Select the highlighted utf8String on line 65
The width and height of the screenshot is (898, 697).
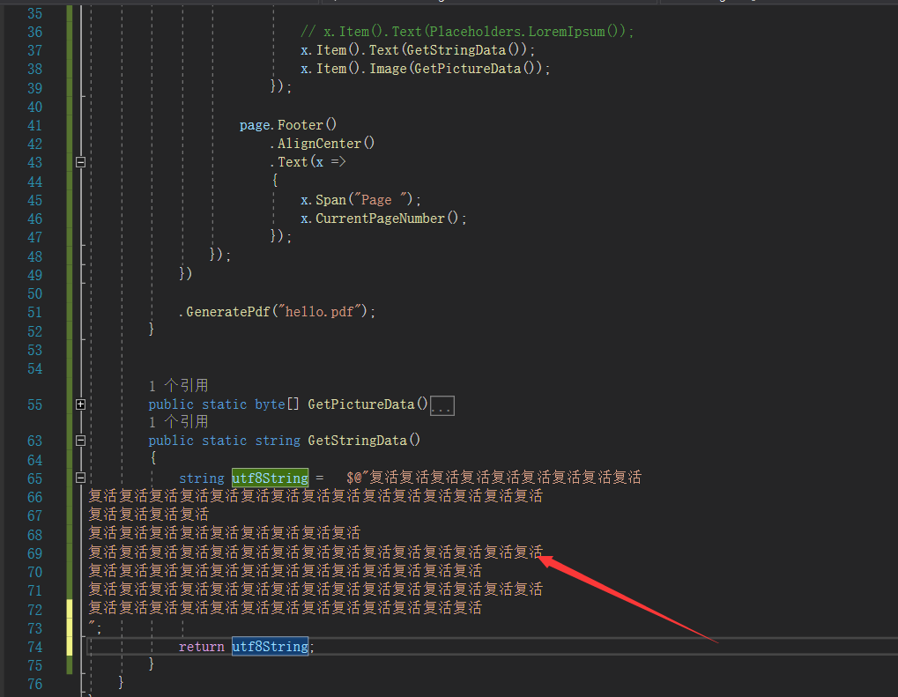coord(270,477)
